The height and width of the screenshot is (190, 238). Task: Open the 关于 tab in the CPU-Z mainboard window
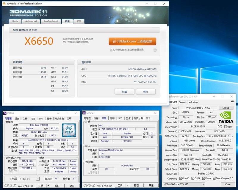coord(148,118)
